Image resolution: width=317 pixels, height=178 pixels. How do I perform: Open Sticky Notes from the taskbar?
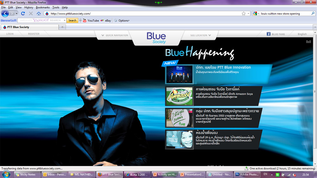tap(27, 175)
